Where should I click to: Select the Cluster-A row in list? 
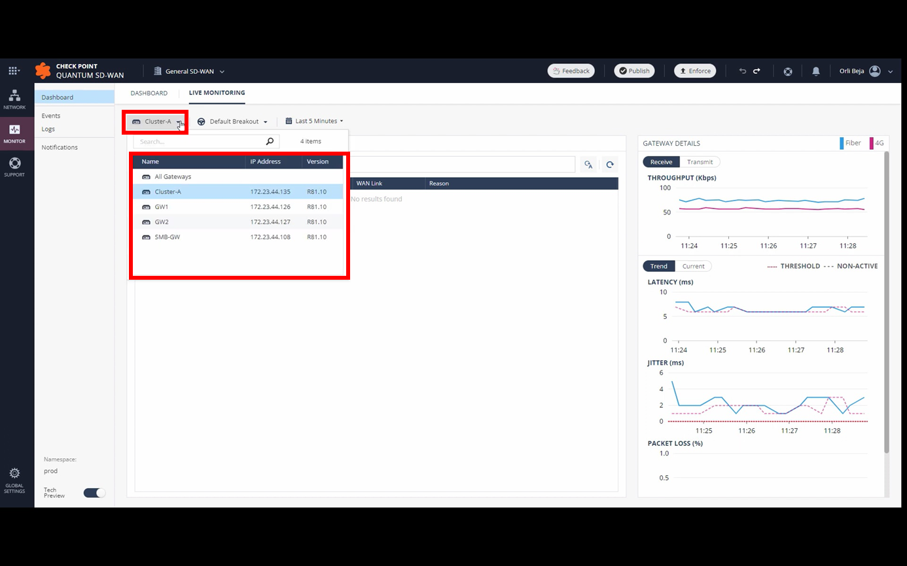click(238, 192)
